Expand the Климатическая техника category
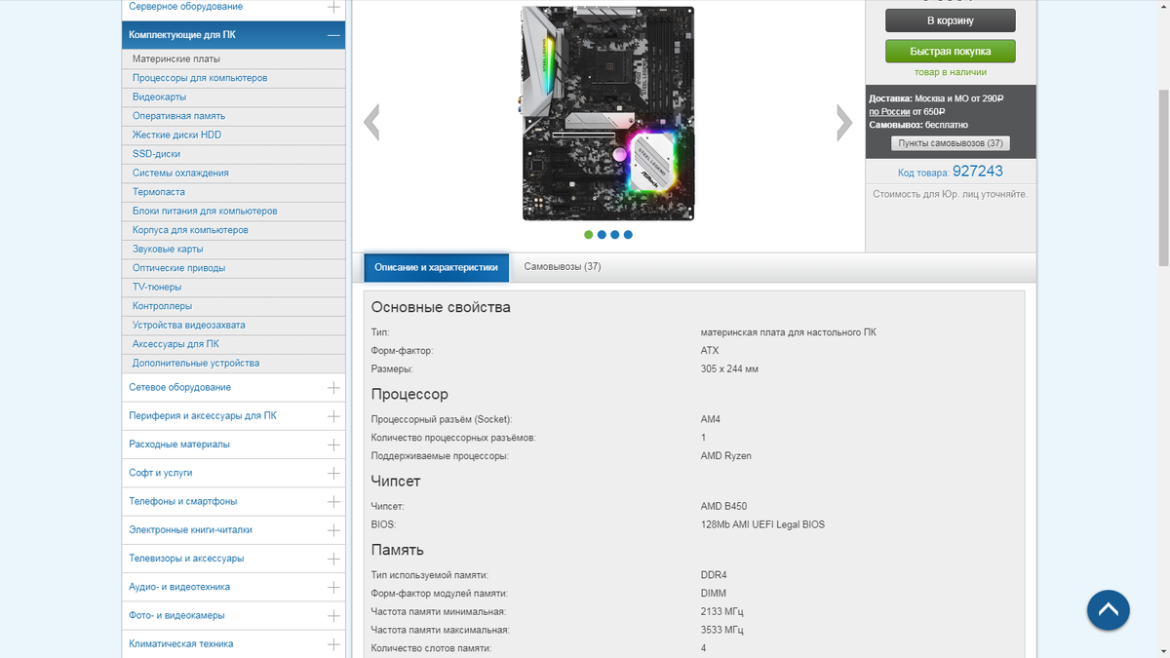 click(333, 644)
